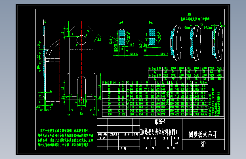The image size is (246, 159).
Task: Click the 签字 header cell
Action: point(127,134)
